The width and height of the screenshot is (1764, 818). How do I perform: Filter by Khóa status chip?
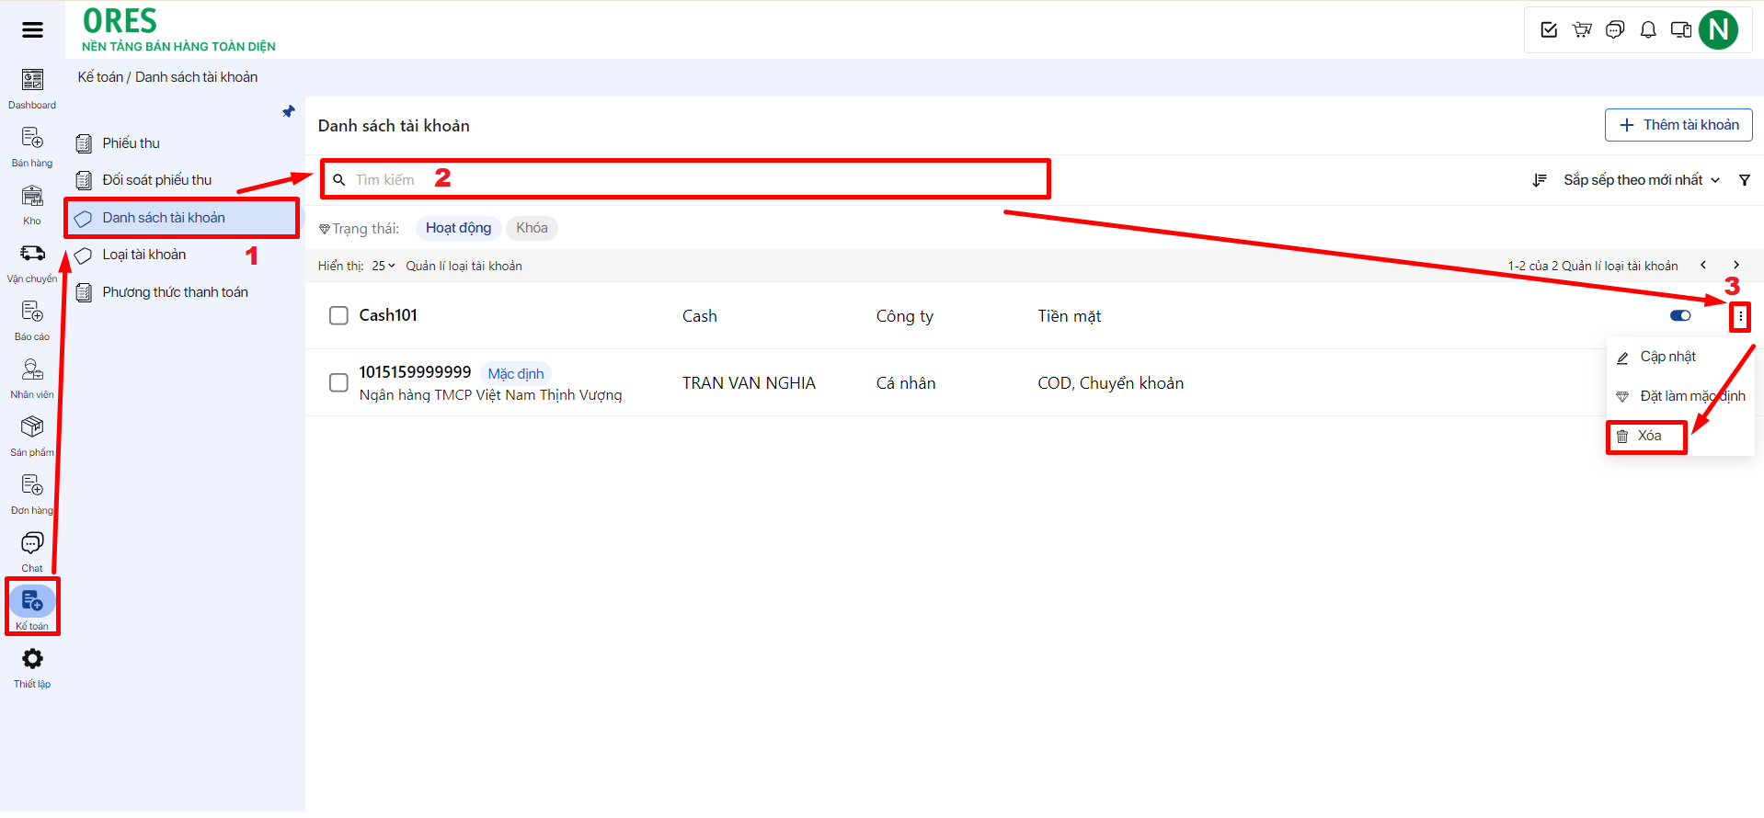(532, 228)
